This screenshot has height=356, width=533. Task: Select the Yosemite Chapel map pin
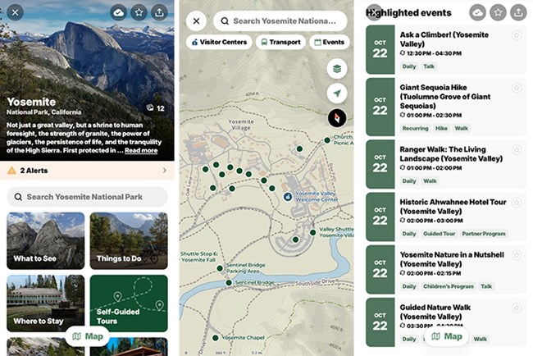click(215, 338)
